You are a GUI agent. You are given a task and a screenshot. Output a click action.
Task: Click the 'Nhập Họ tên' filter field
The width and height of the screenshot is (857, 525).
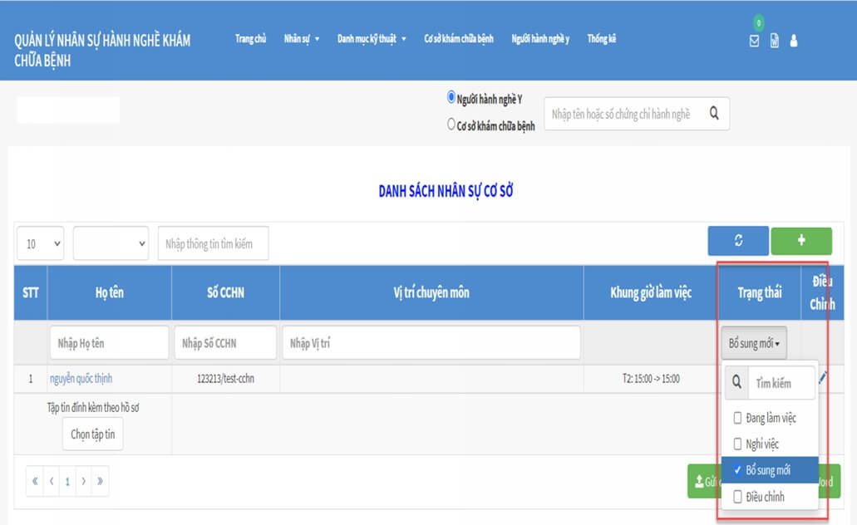click(x=108, y=343)
